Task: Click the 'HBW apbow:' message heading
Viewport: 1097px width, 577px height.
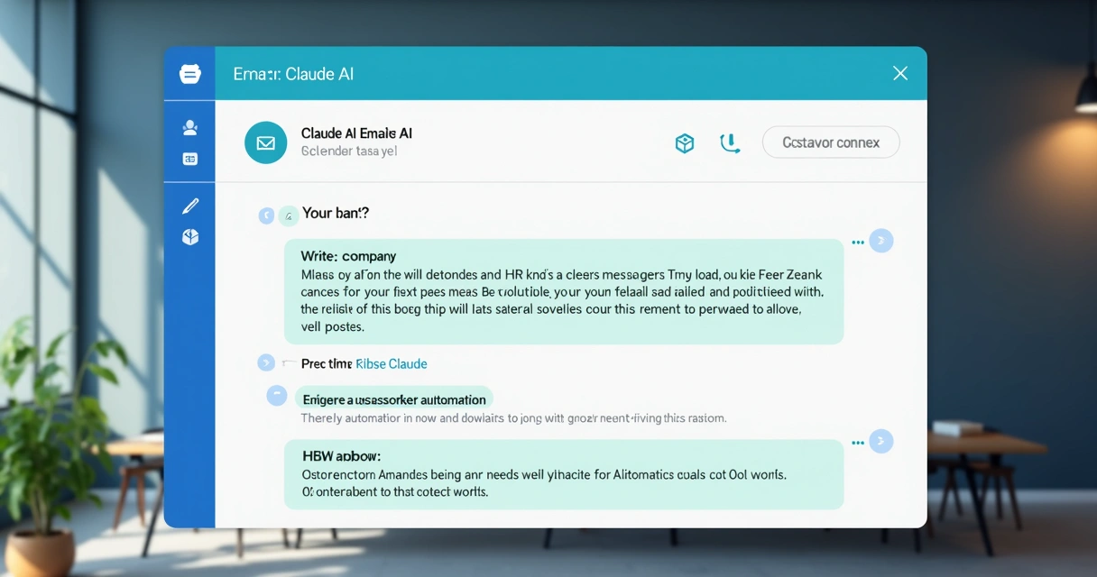Action: point(341,457)
